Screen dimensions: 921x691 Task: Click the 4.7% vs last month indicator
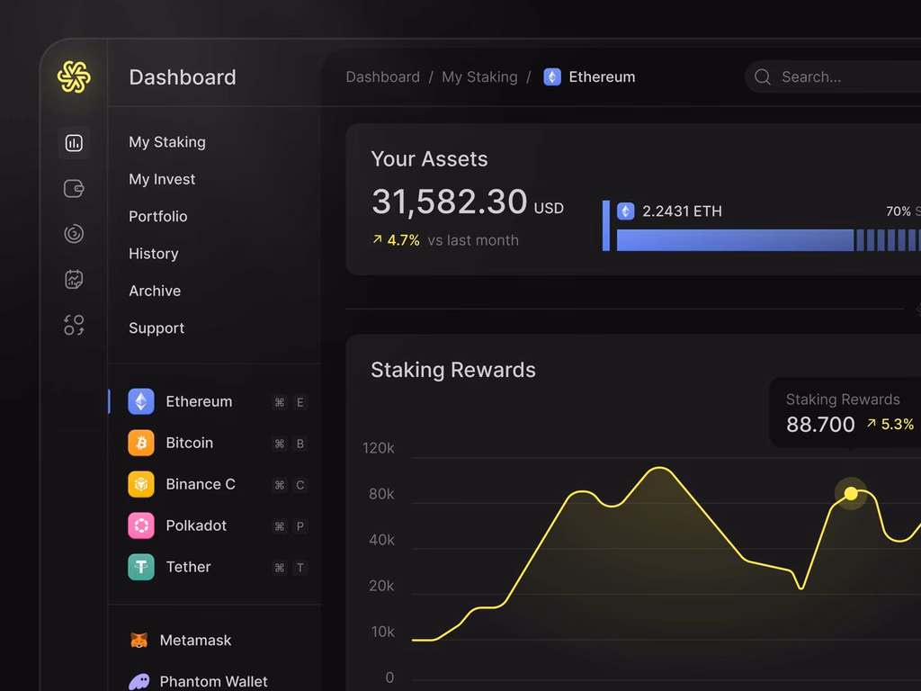coord(446,240)
